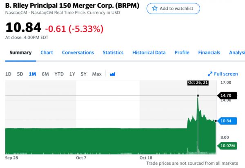View the Historical Data tab
This screenshot has height=168, width=245.
pos(149,53)
